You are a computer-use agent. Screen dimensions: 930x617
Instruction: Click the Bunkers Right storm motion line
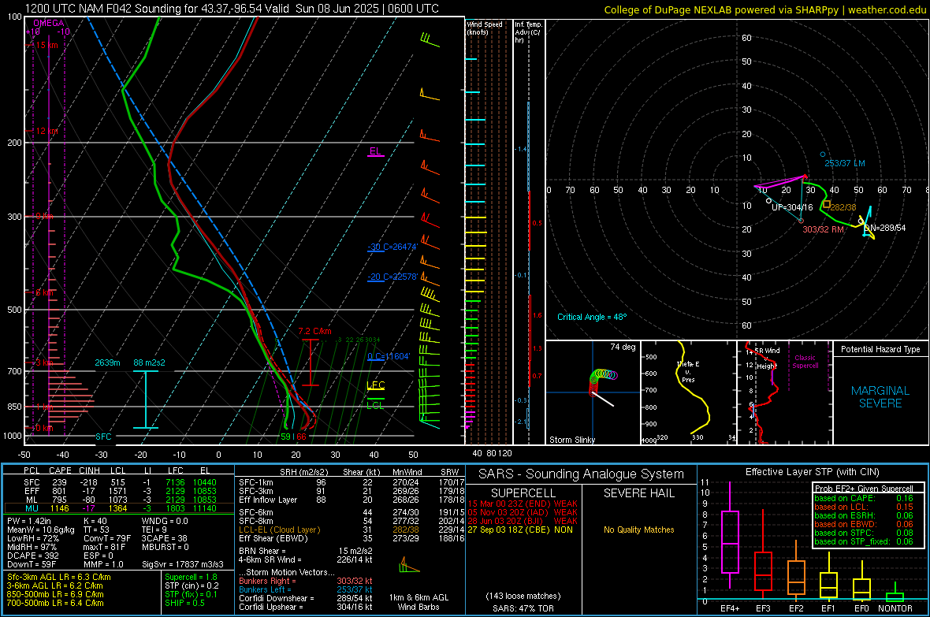click(x=306, y=581)
